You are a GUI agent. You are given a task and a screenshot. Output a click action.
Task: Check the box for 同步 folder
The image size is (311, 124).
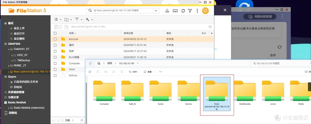coord(55,51)
